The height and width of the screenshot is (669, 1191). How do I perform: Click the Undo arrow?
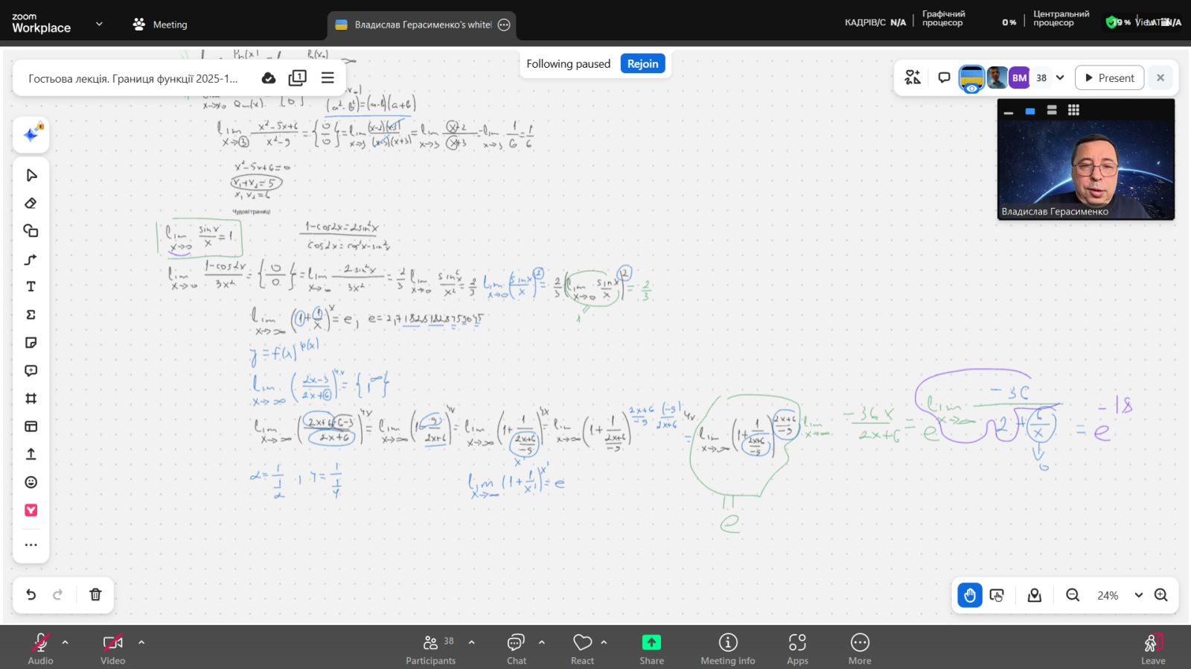(x=31, y=595)
